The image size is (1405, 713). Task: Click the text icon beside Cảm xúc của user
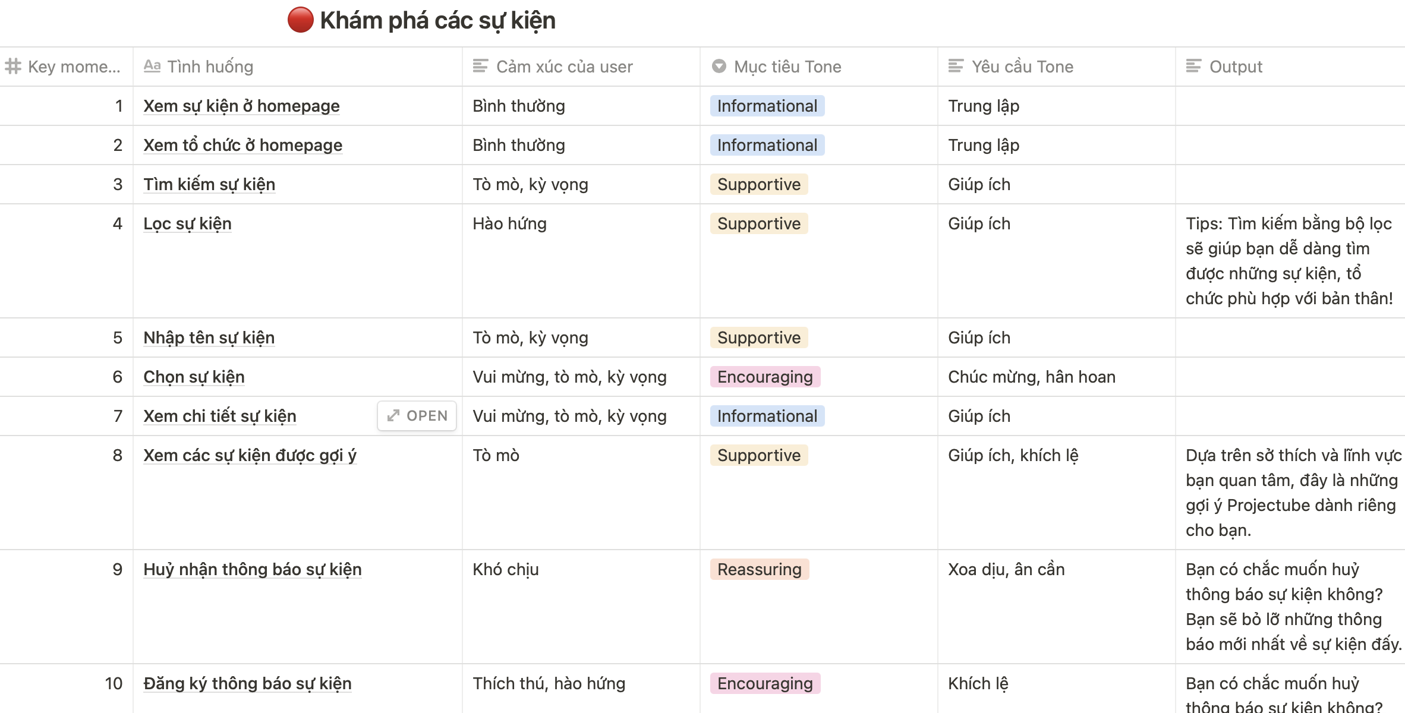point(480,66)
